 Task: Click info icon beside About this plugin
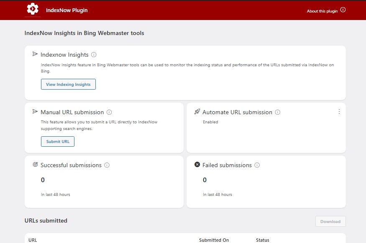pyautogui.click(x=343, y=10)
